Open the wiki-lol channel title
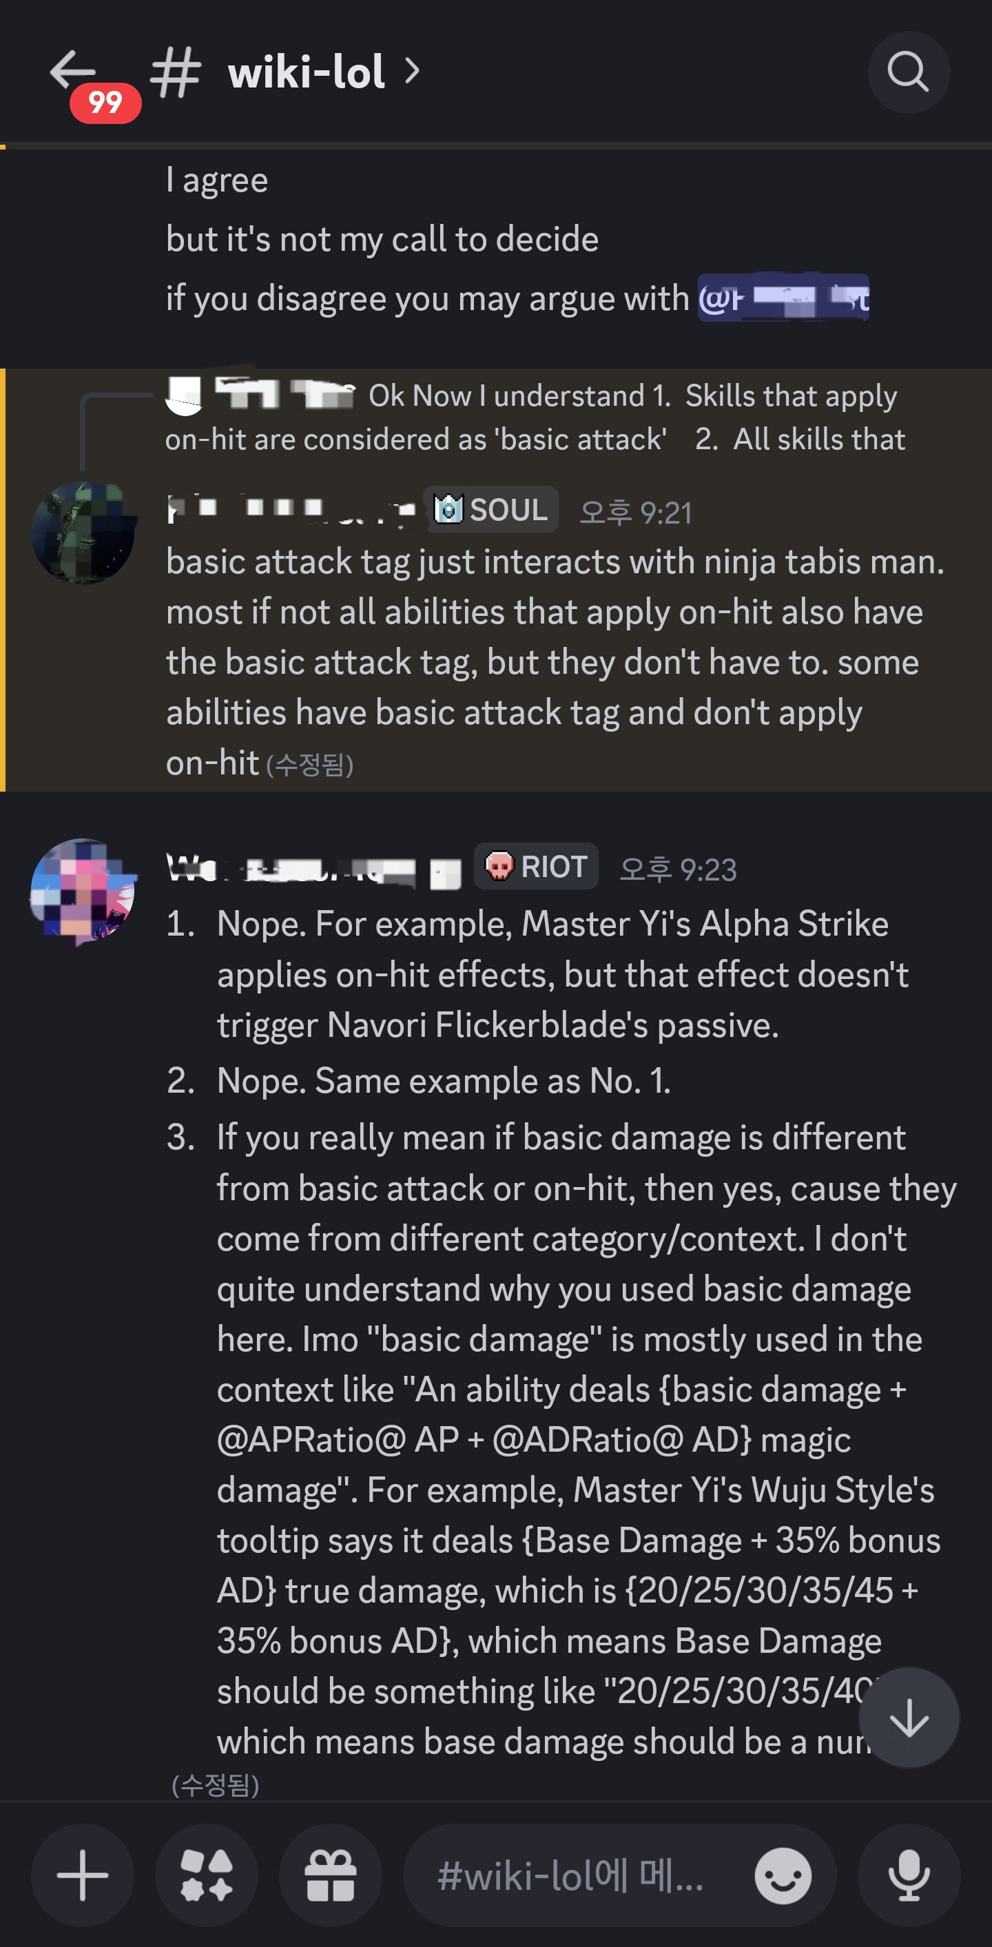Screen dimensions: 992x1947 pos(306,72)
